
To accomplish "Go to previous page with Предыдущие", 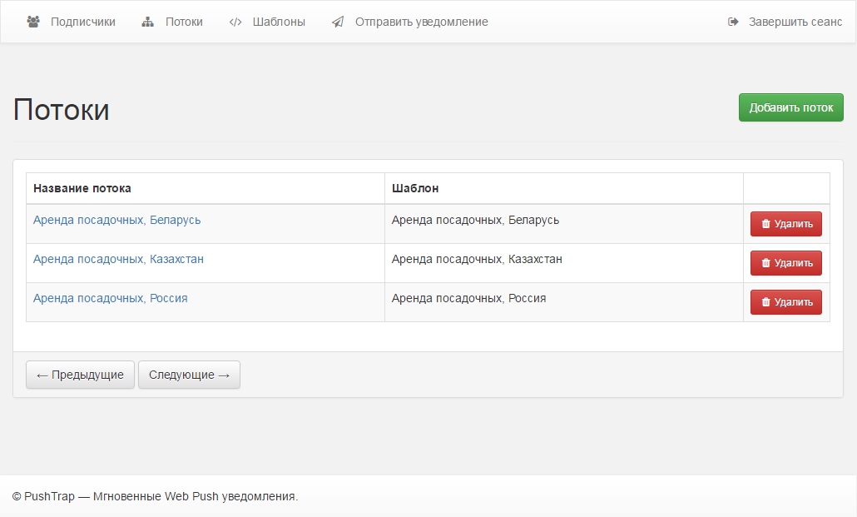I will click(x=80, y=375).
